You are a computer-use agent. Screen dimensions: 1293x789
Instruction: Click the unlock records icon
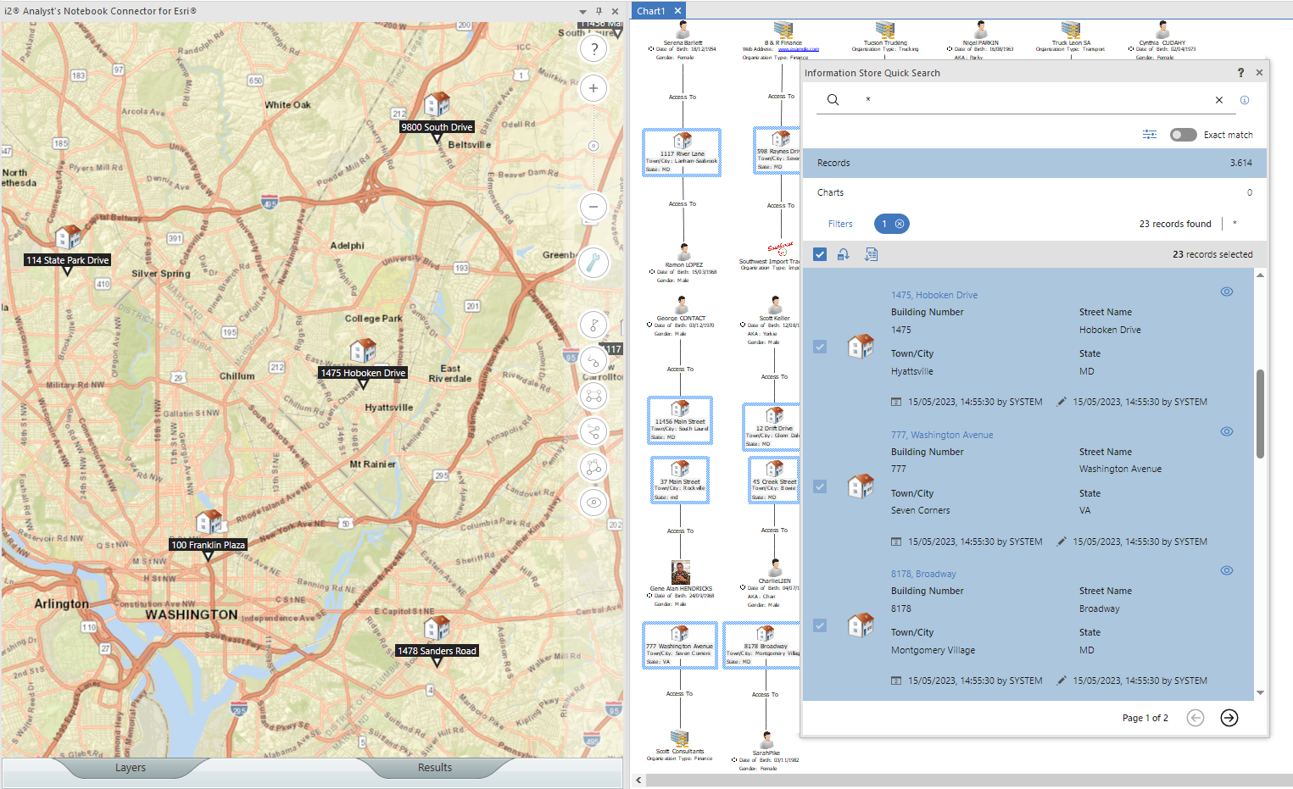point(844,254)
